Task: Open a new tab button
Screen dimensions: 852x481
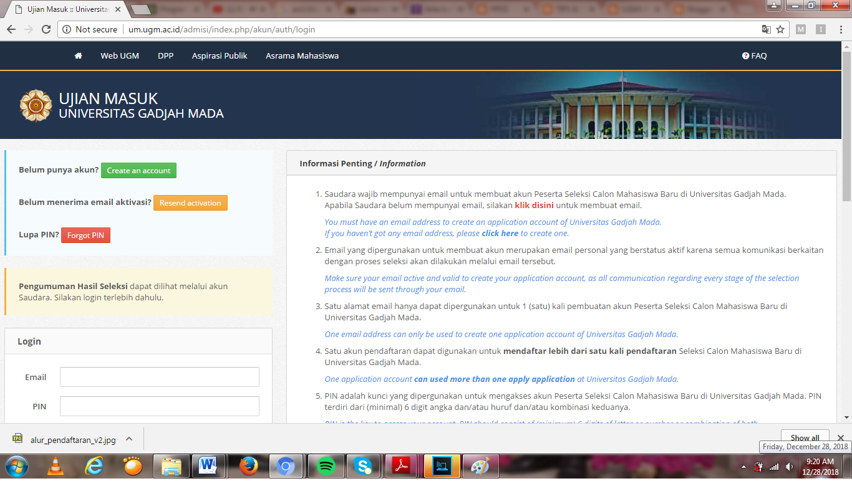Action: [x=142, y=10]
